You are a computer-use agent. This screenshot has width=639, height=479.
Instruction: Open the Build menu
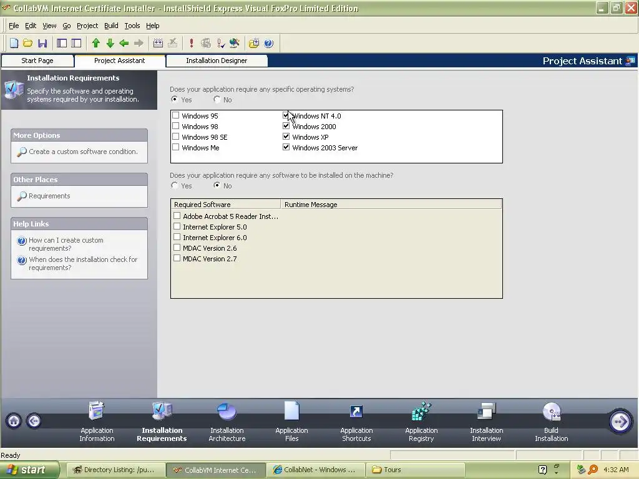pyautogui.click(x=111, y=26)
